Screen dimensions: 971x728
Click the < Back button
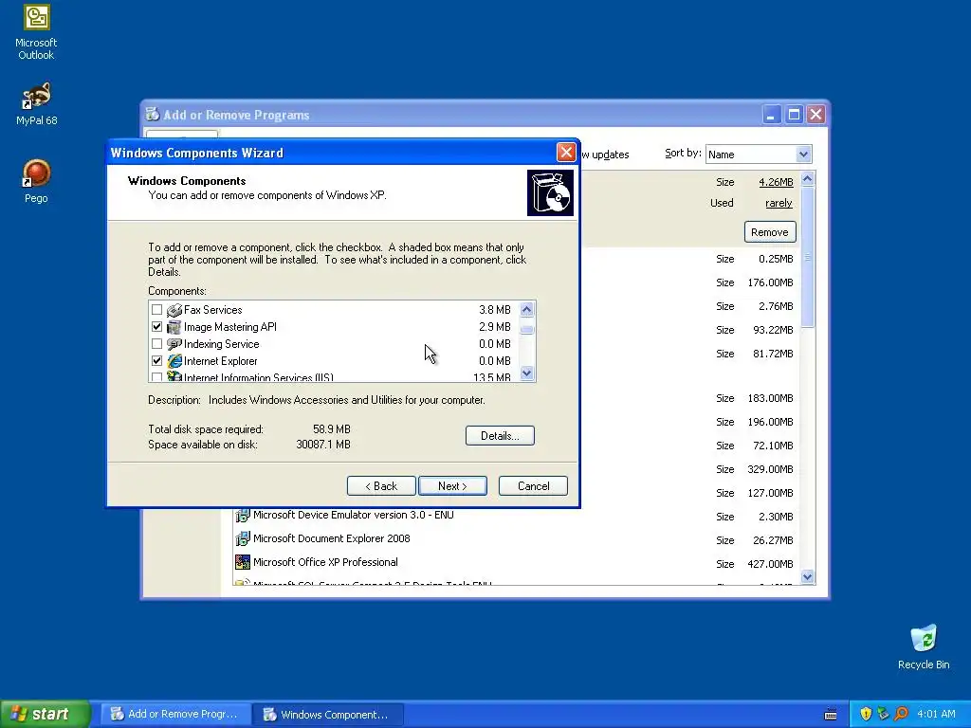(x=381, y=486)
